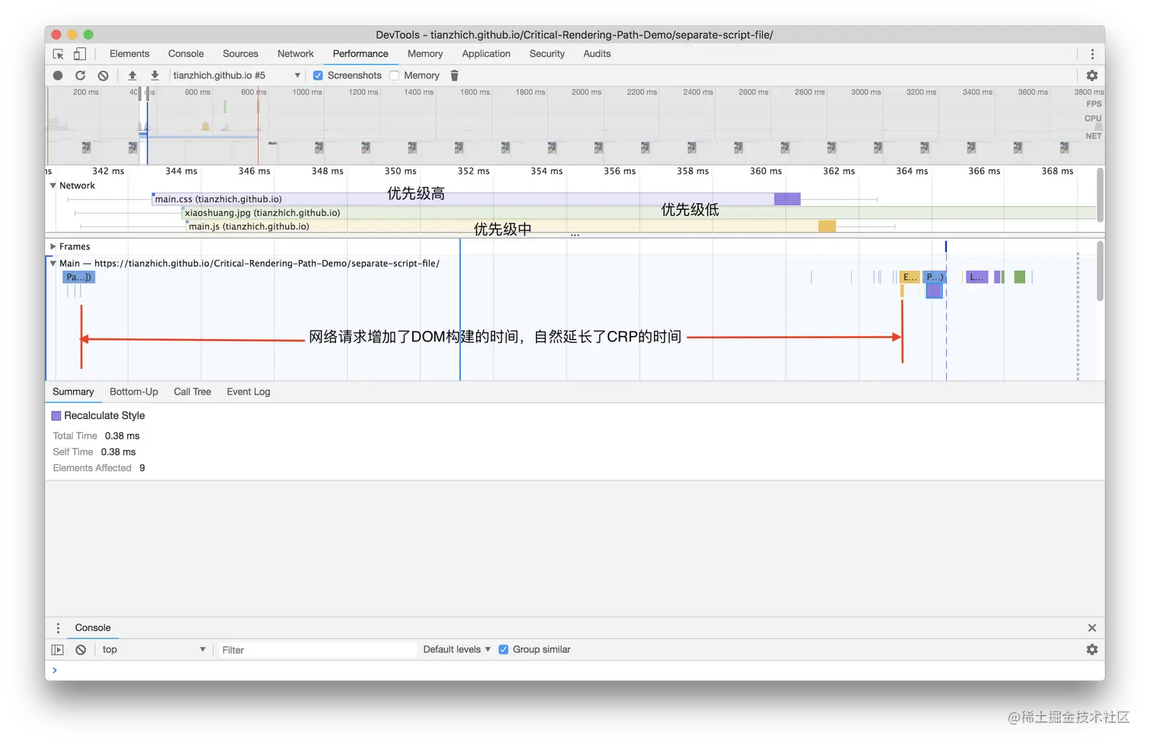This screenshot has width=1150, height=745.
Task: Open the Security tab
Action: 547,54
